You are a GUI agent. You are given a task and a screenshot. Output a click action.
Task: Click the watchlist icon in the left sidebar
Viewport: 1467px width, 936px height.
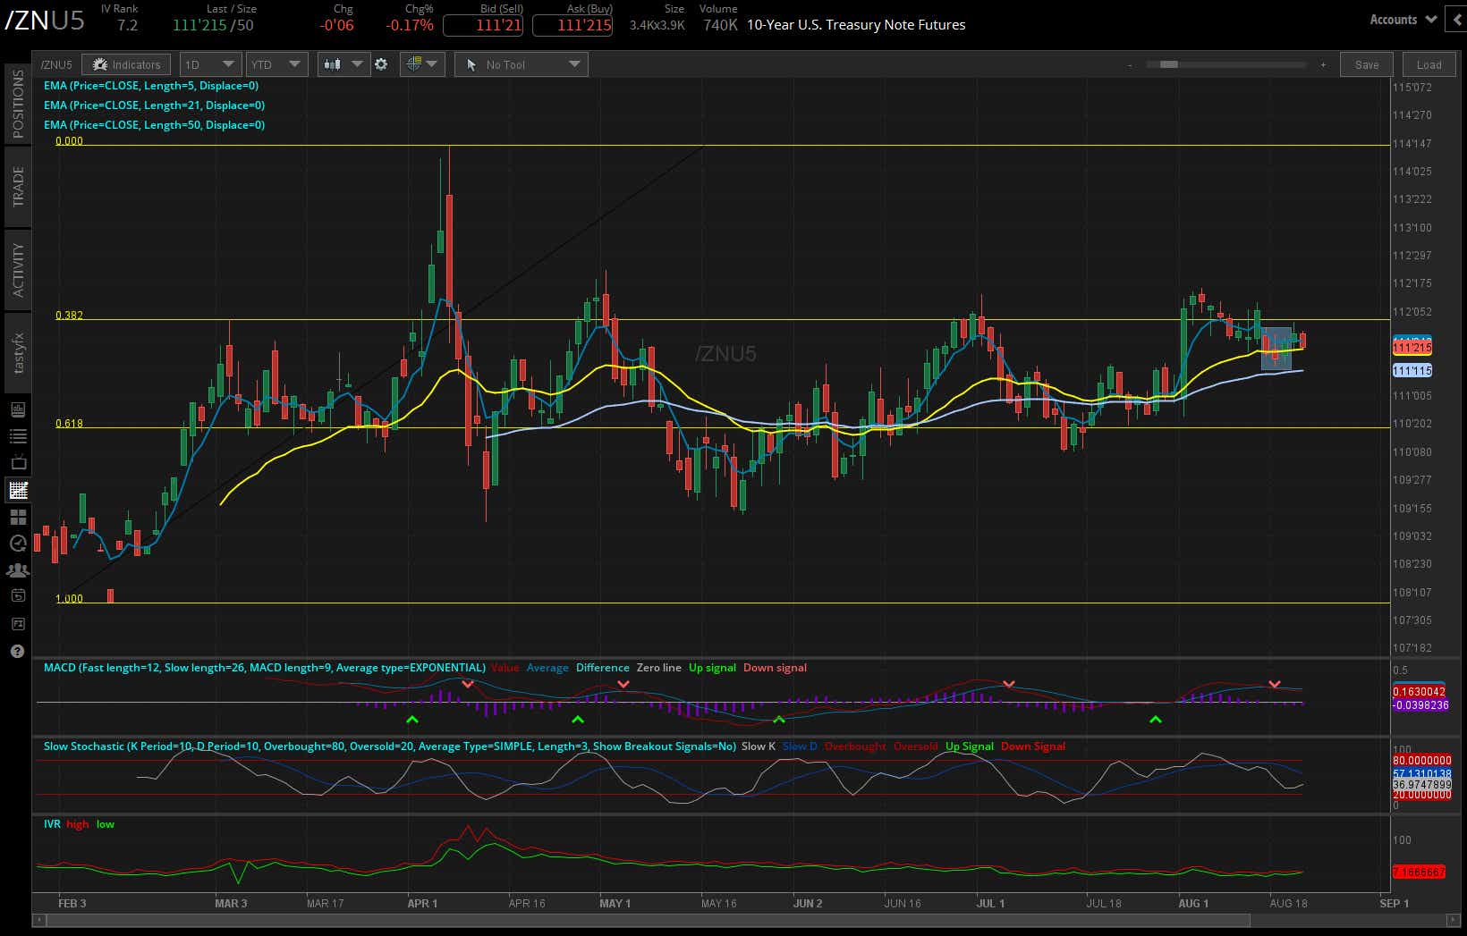tap(17, 435)
